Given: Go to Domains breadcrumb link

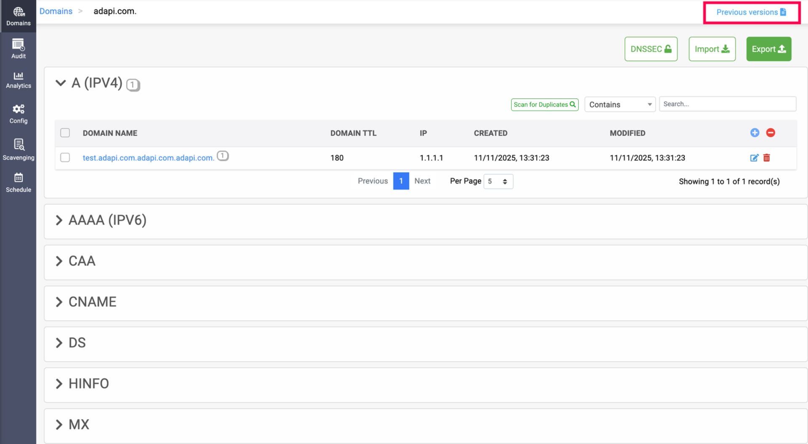Looking at the screenshot, I should click(x=56, y=11).
